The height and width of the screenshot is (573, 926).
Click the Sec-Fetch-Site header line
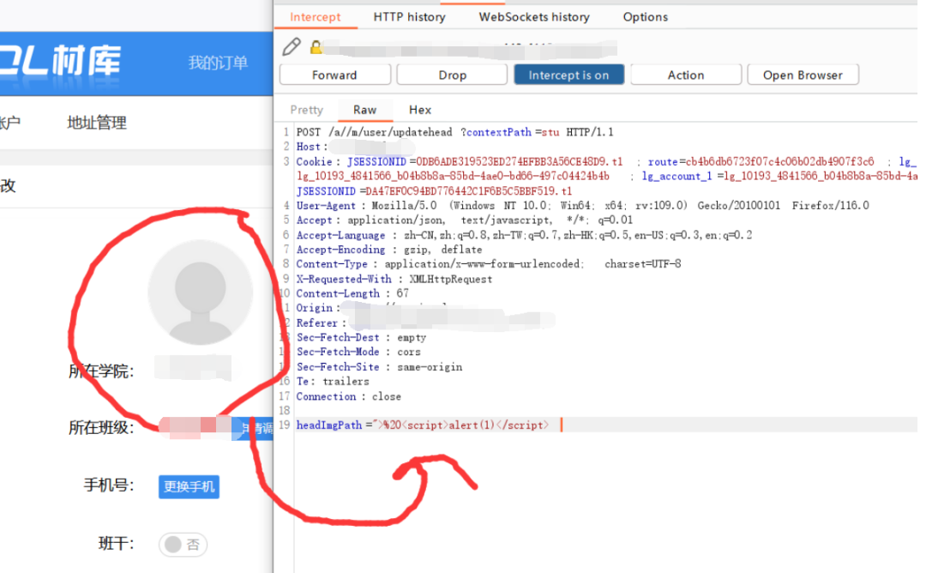[x=379, y=367]
